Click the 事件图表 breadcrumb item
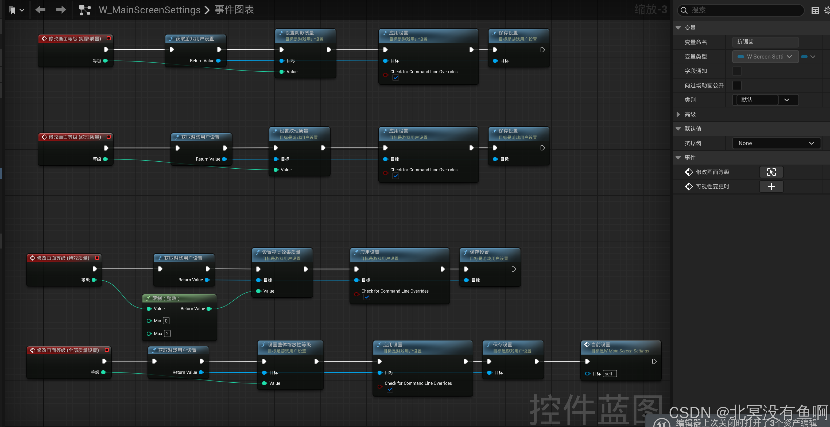The height and width of the screenshot is (427, 830). [234, 10]
